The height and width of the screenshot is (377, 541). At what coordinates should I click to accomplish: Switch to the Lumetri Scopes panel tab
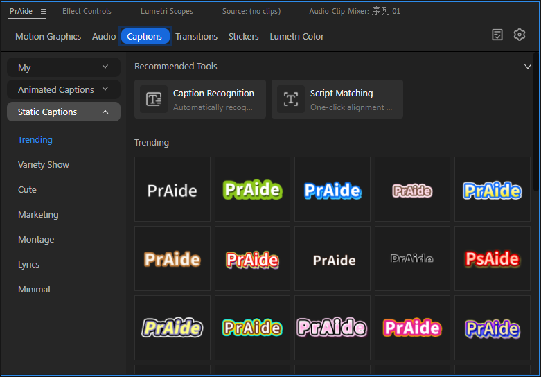pos(167,11)
